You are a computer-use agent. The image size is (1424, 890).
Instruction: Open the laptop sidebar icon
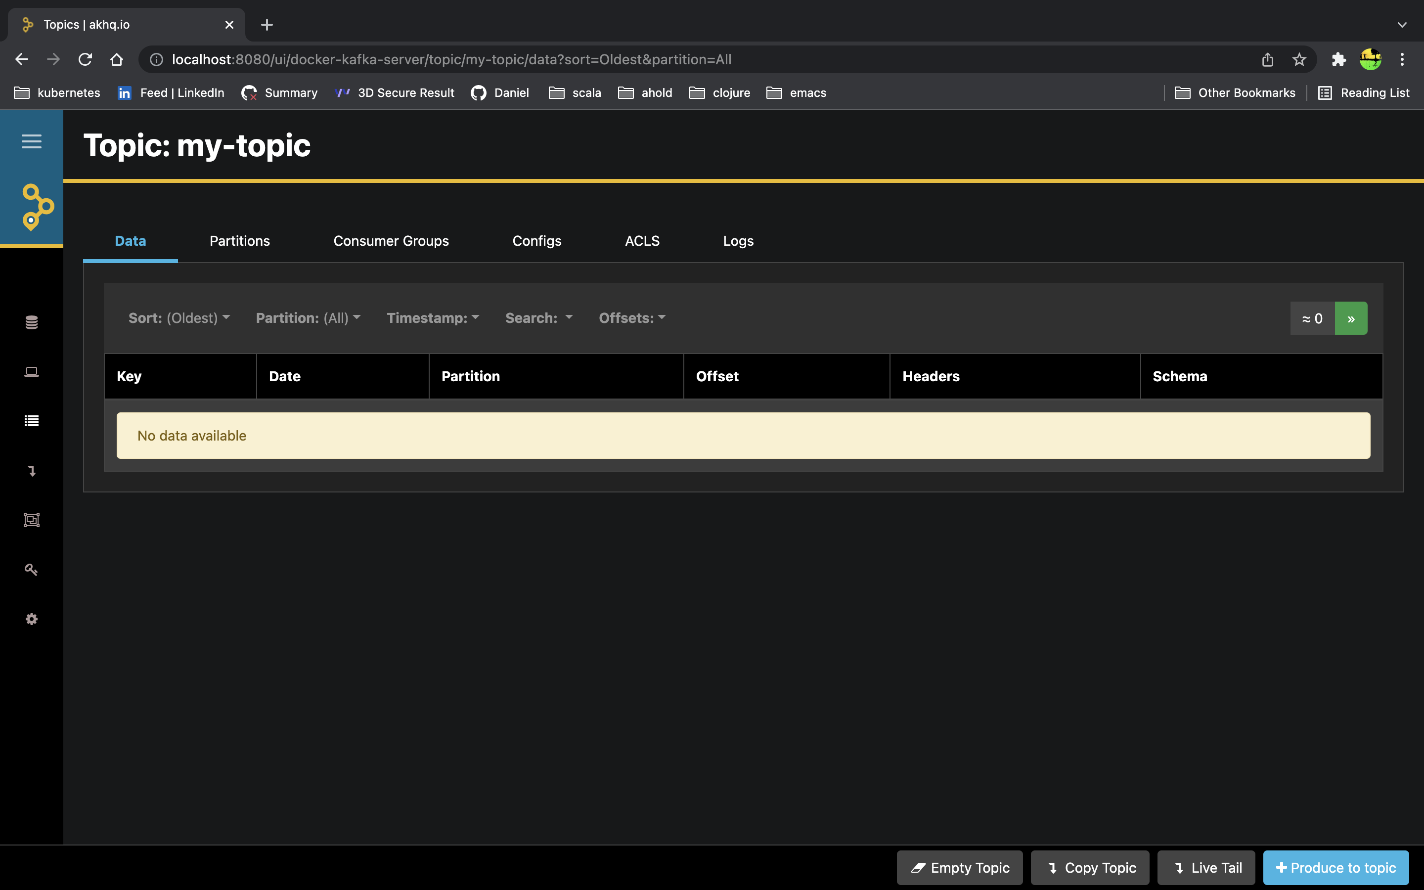click(x=31, y=371)
